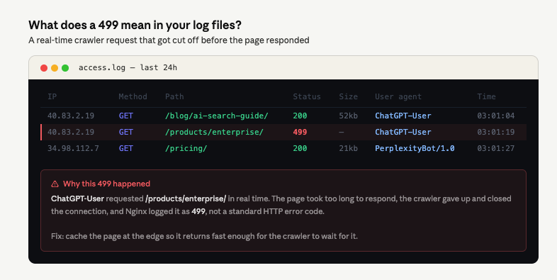The height and width of the screenshot is (280, 557).
Task: Click the Method column header
Action: pyautogui.click(x=133, y=96)
